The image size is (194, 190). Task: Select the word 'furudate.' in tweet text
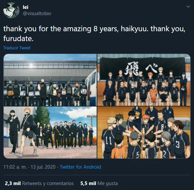pyautogui.click(x=18, y=38)
